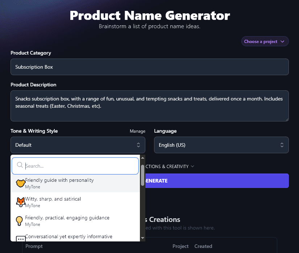Click inside the Product Description text area
Image resolution: width=299 pixels, height=253 pixels.
click(150, 106)
